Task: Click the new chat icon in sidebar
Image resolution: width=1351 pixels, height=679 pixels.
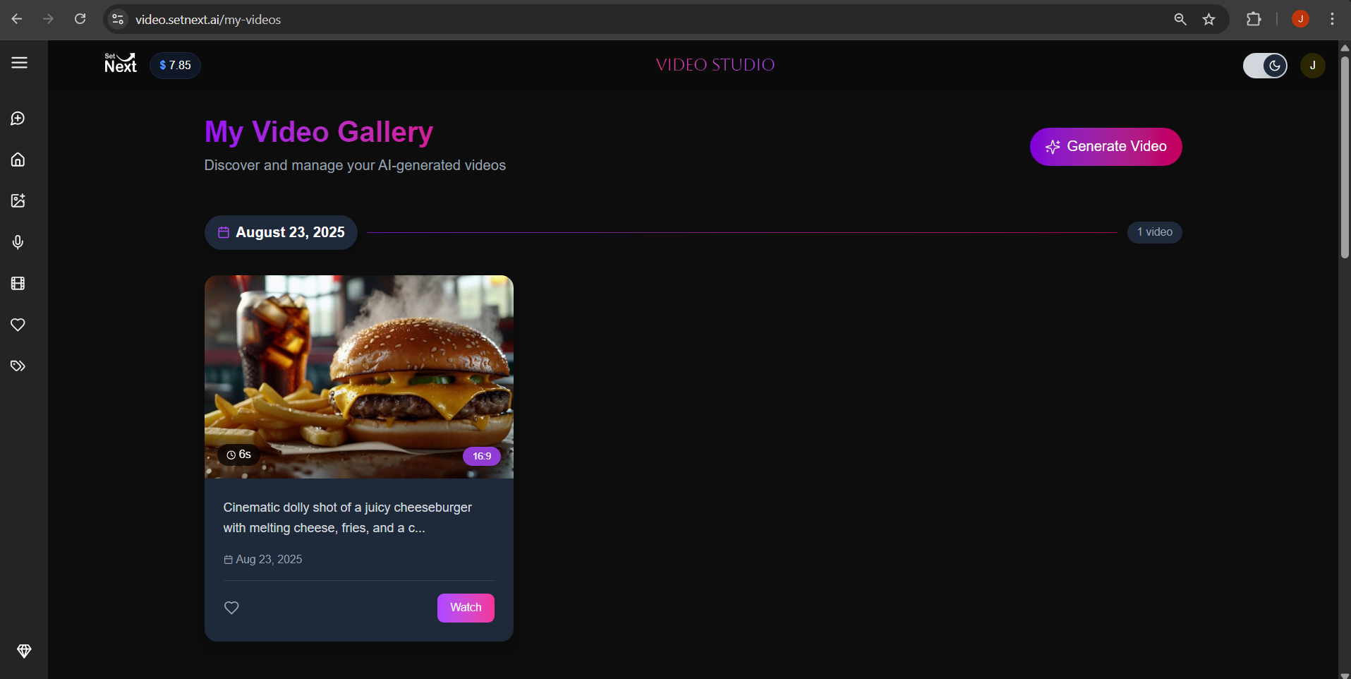Action: pyautogui.click(x=18, y=119)
